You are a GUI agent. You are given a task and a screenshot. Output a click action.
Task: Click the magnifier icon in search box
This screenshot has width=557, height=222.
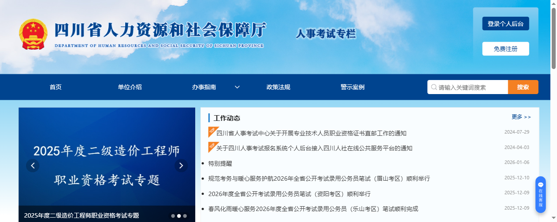click(x=434, y=87)
